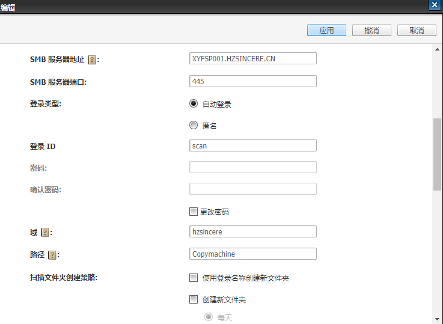Click help icon beside the 路径 label
The image size is (443, 324).
pyautogui.click(x=52, y=255)
